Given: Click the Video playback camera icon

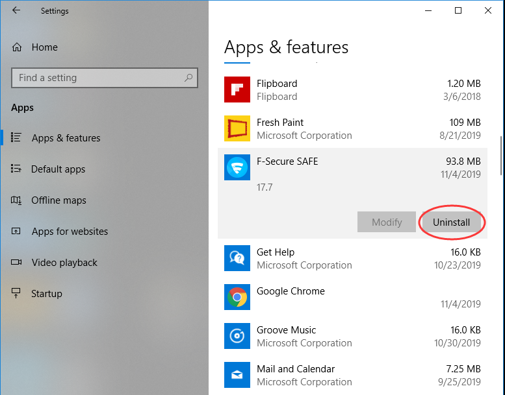Looking at the screenshot, I should 16,262.
